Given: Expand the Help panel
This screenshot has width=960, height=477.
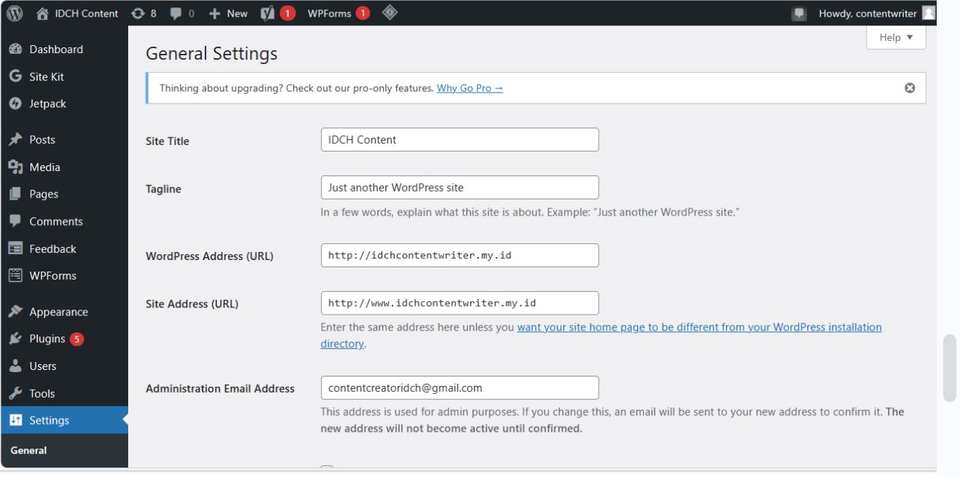Looking at the screenshot, I should [x=894, y=38].
